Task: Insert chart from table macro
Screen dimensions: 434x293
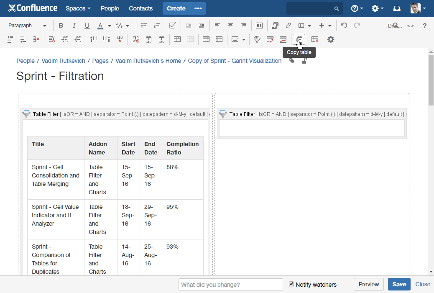Action: click(x=283, y=39)
